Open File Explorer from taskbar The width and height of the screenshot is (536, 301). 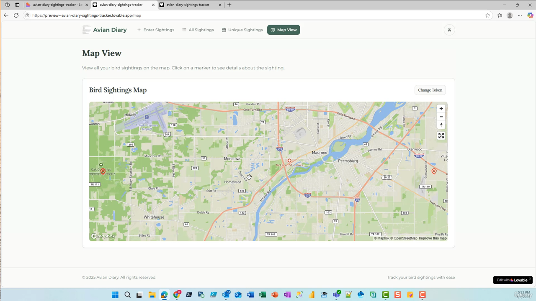pyautogui.click(x=152, y=295)
